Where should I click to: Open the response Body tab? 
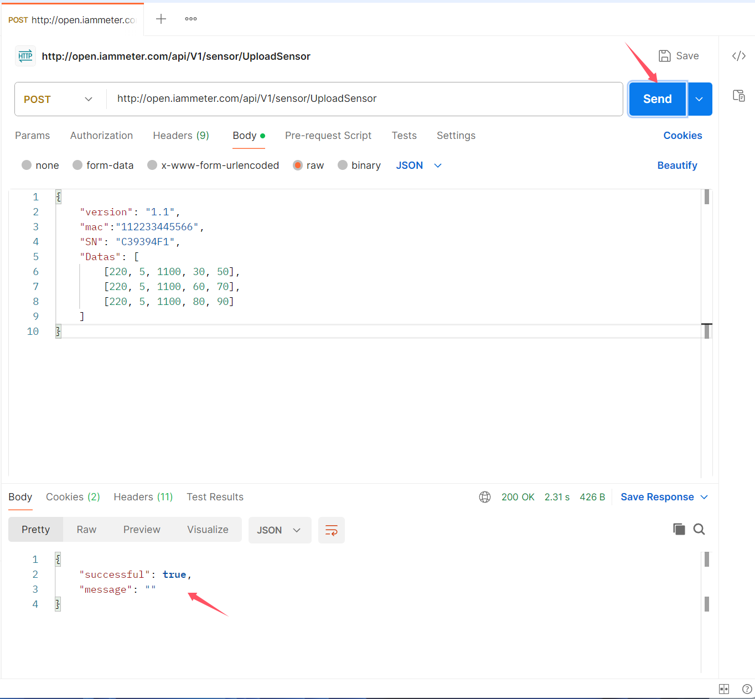tap(20, 497)
